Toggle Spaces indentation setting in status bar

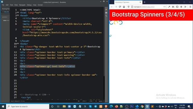101,101
